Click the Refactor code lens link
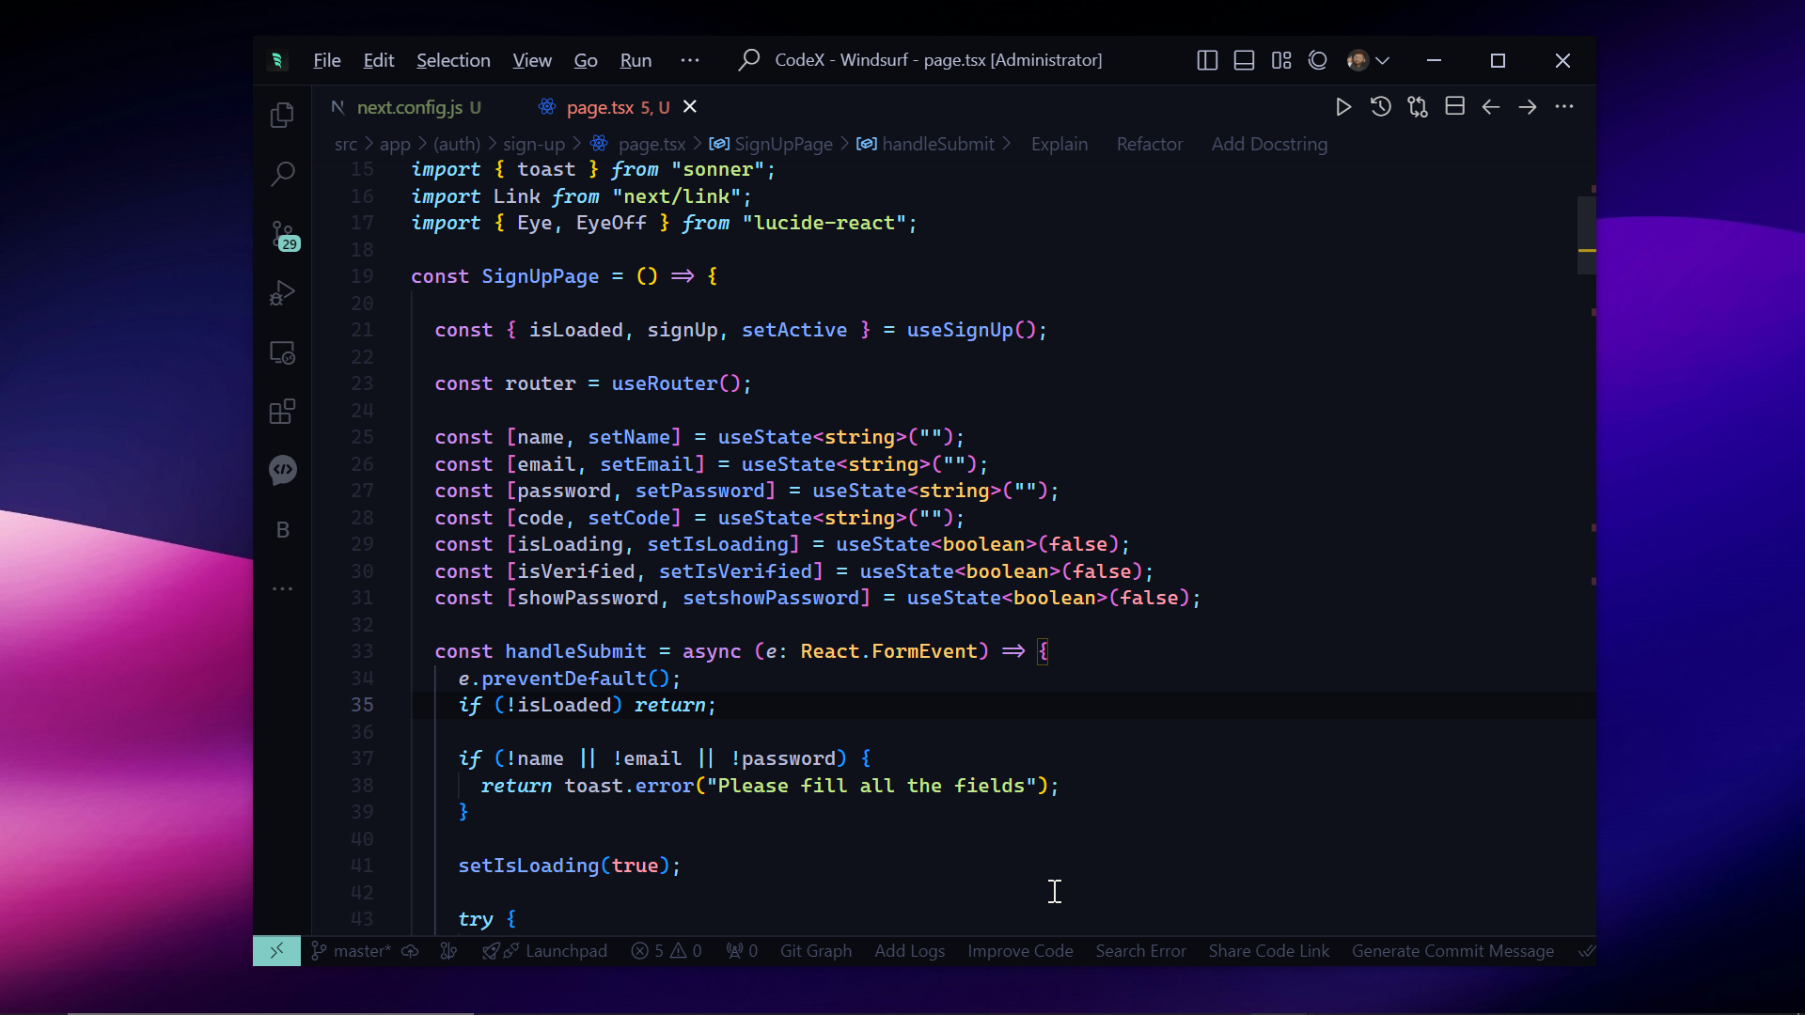1805x1015 pixels. 1149,144
